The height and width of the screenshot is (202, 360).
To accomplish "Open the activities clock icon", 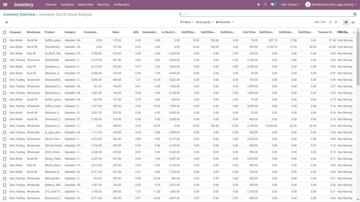I will 265,4.
